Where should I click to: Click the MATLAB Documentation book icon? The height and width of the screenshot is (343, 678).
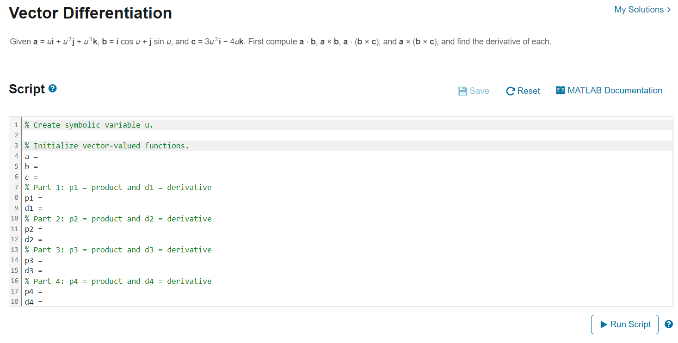pyautogui.click(x=560, y=90)
